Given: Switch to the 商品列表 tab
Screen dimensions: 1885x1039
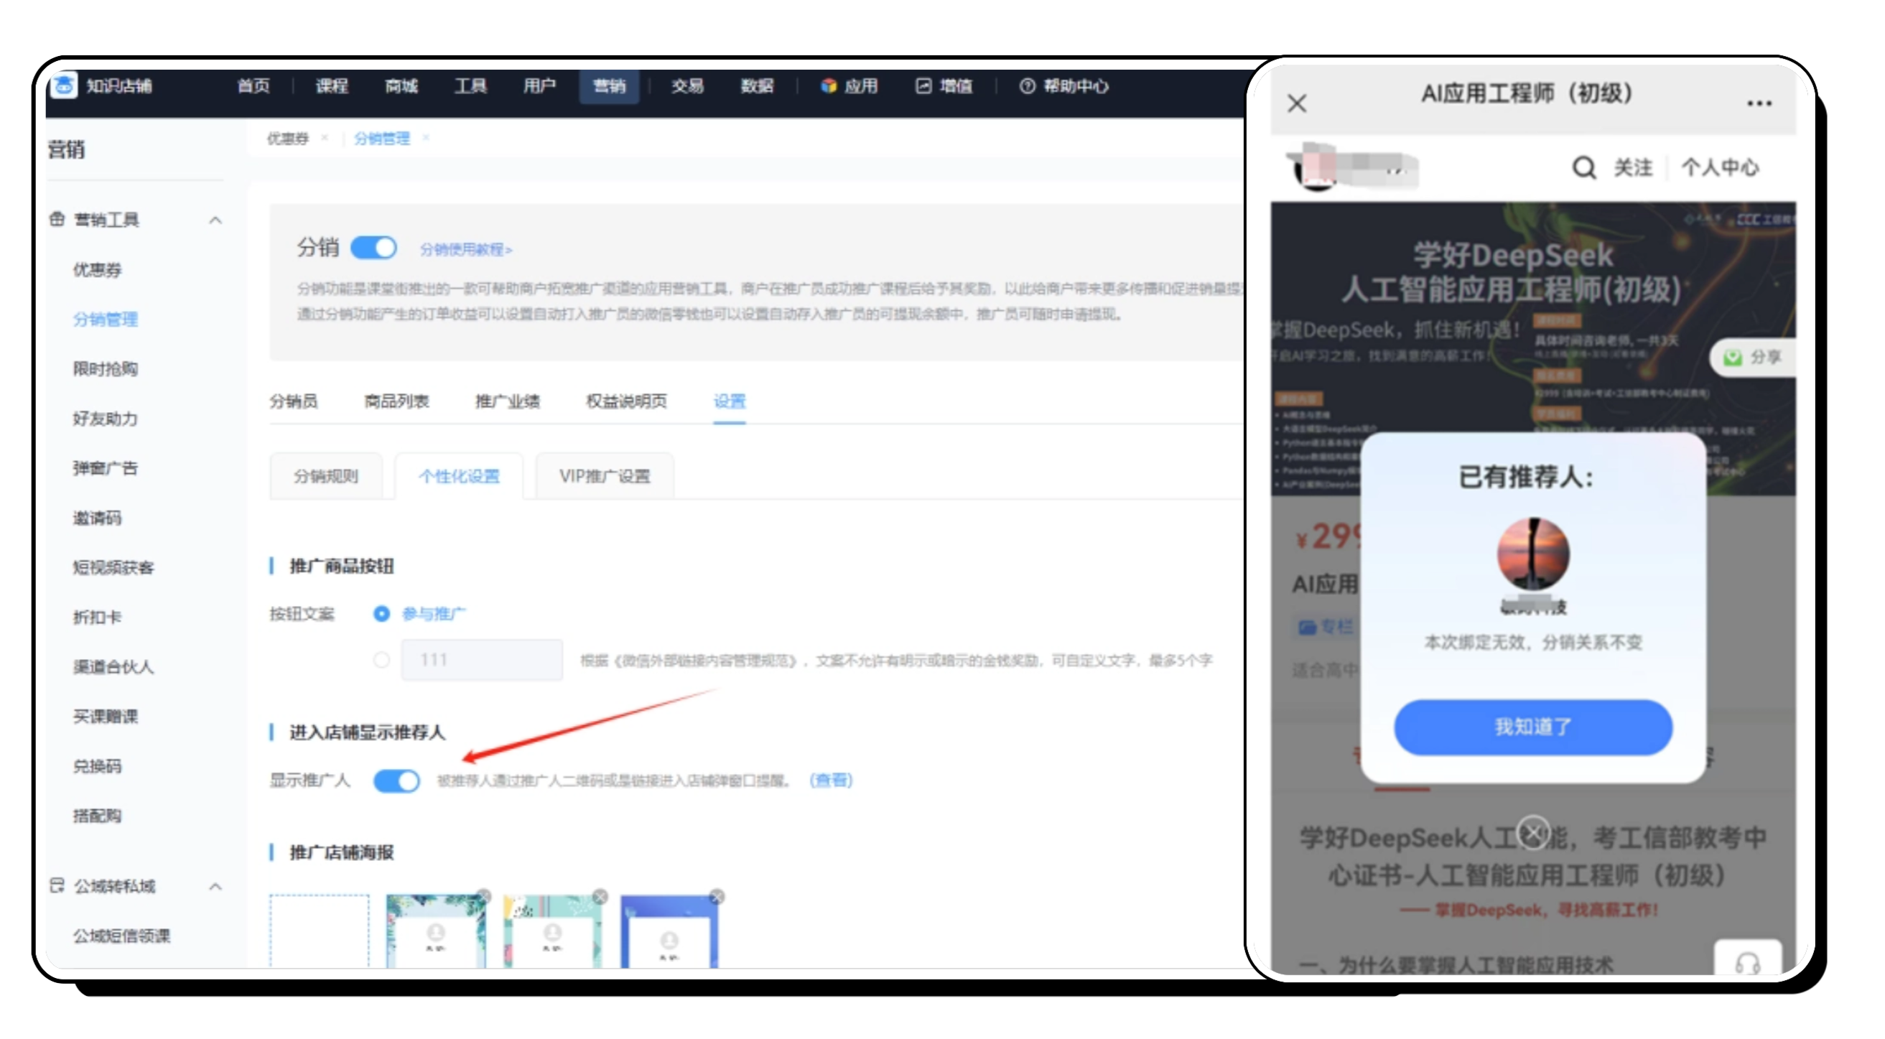Looking at the screenshot, I should click(x=396, y=401).
